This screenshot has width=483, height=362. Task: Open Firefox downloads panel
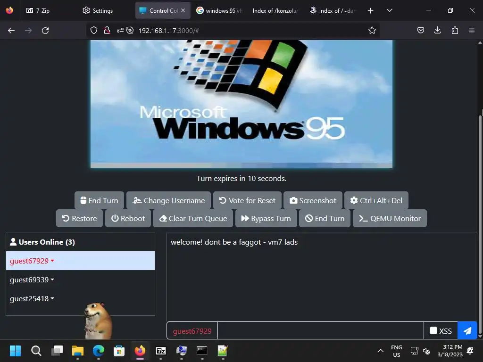pos(437,31)
